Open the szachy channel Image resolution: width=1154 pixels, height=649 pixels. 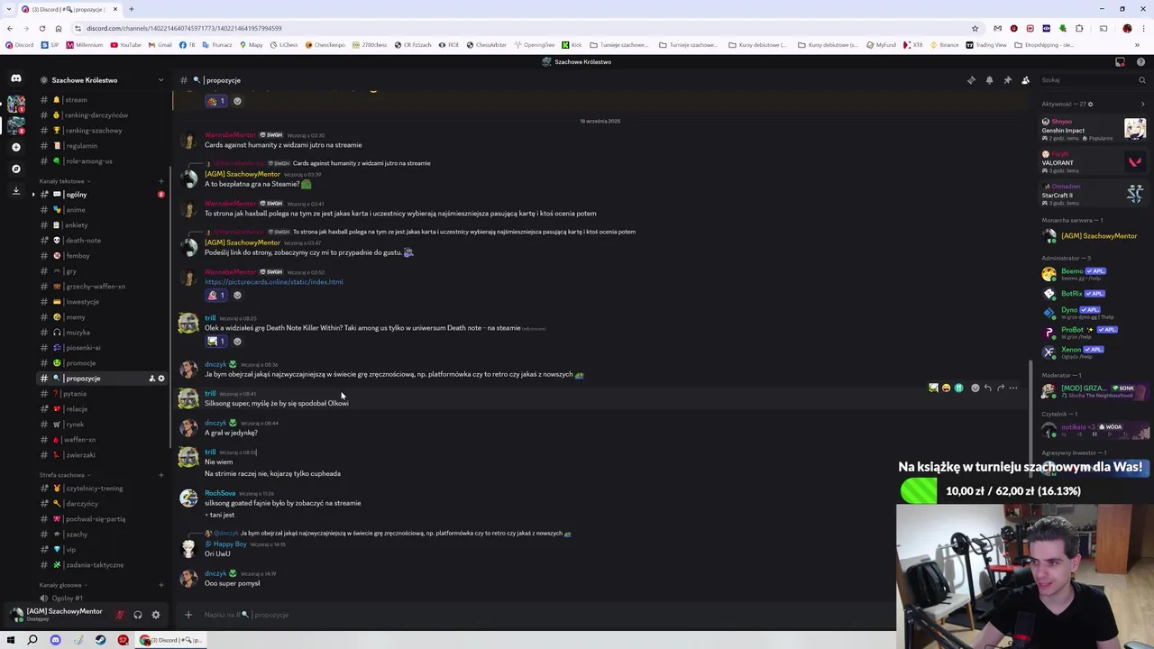click(x=102, y=535)
